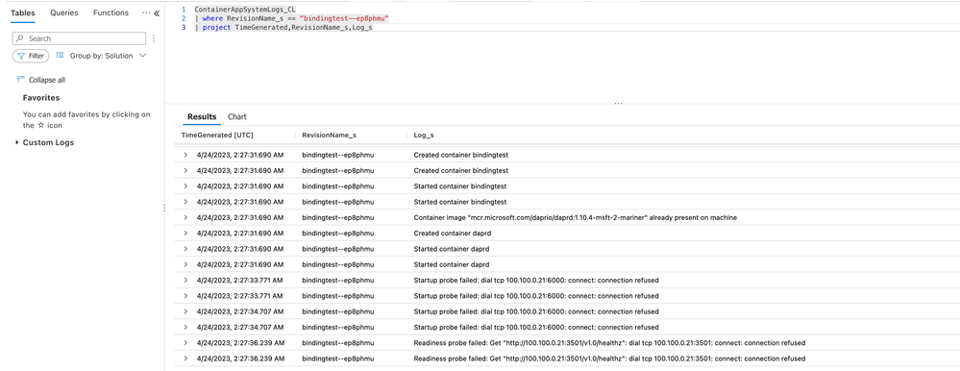Expand the Container image mcr.microsoft.com row
960x371 pixels.
coord(185,217)
